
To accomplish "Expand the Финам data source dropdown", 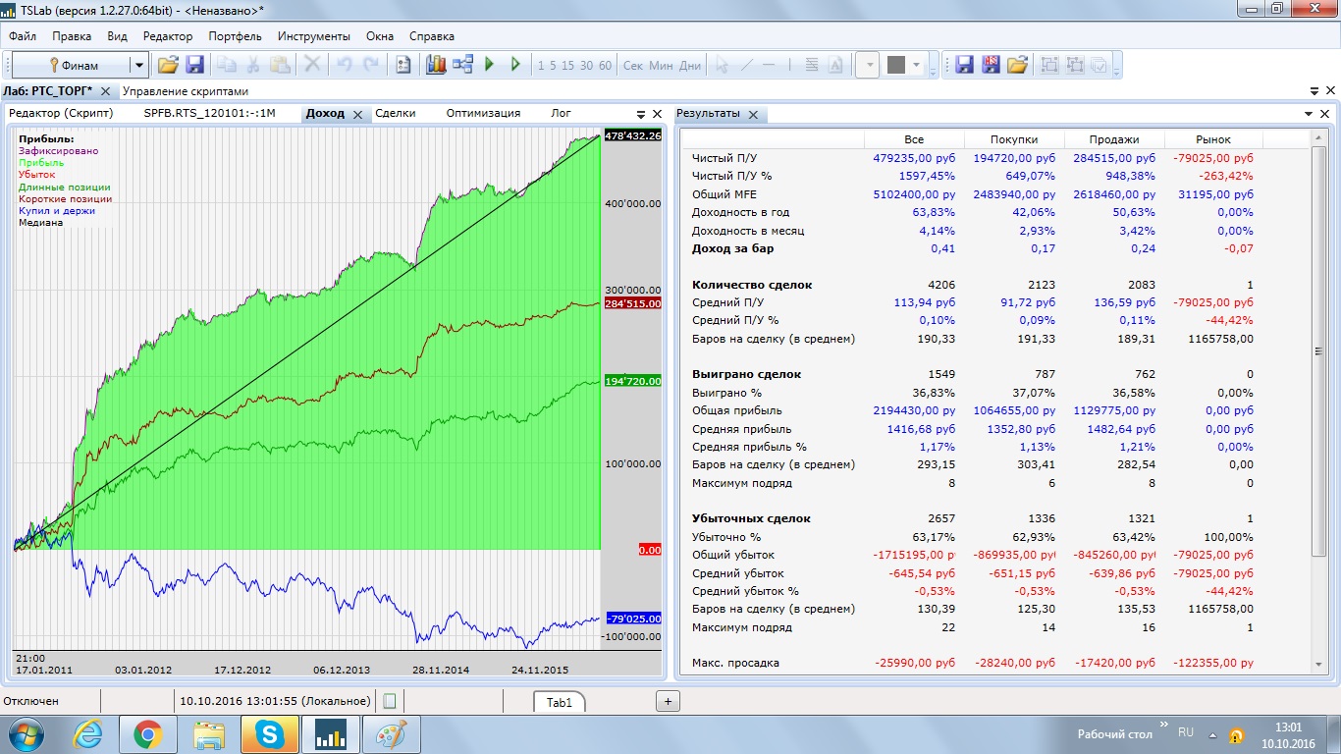I will click(138, 66).
